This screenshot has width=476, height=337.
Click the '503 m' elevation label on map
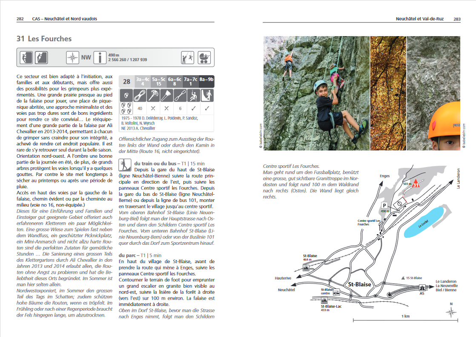click(407, 184)
